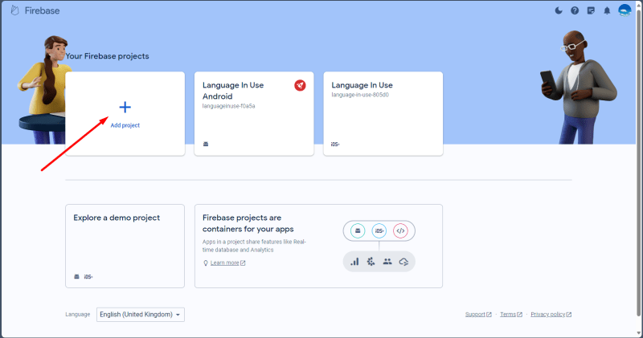Click iOS icon in demo project card

click(x=88, y=276)
